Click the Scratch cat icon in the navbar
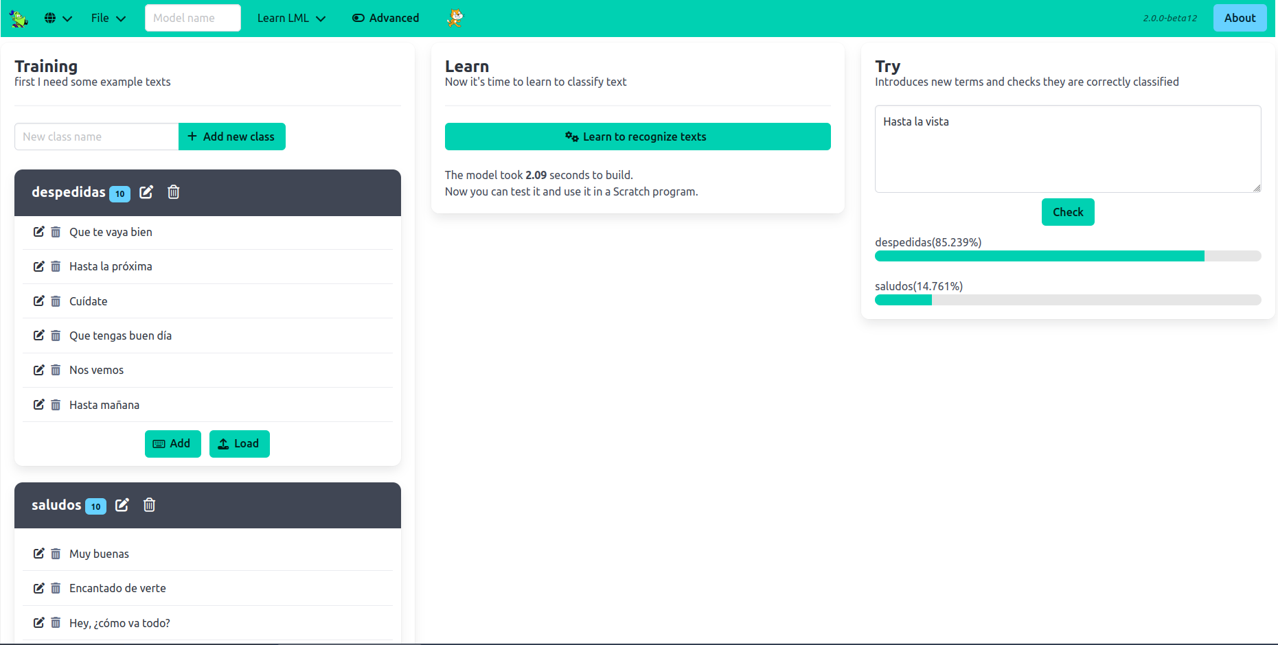 point(455,19)
